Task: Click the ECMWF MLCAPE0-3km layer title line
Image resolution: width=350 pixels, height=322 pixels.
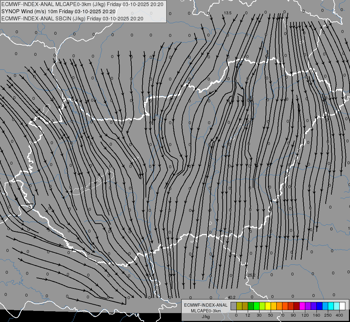Action: pos(82,4)
